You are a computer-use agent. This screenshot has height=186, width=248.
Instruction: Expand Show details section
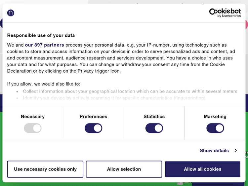(214, 151)
